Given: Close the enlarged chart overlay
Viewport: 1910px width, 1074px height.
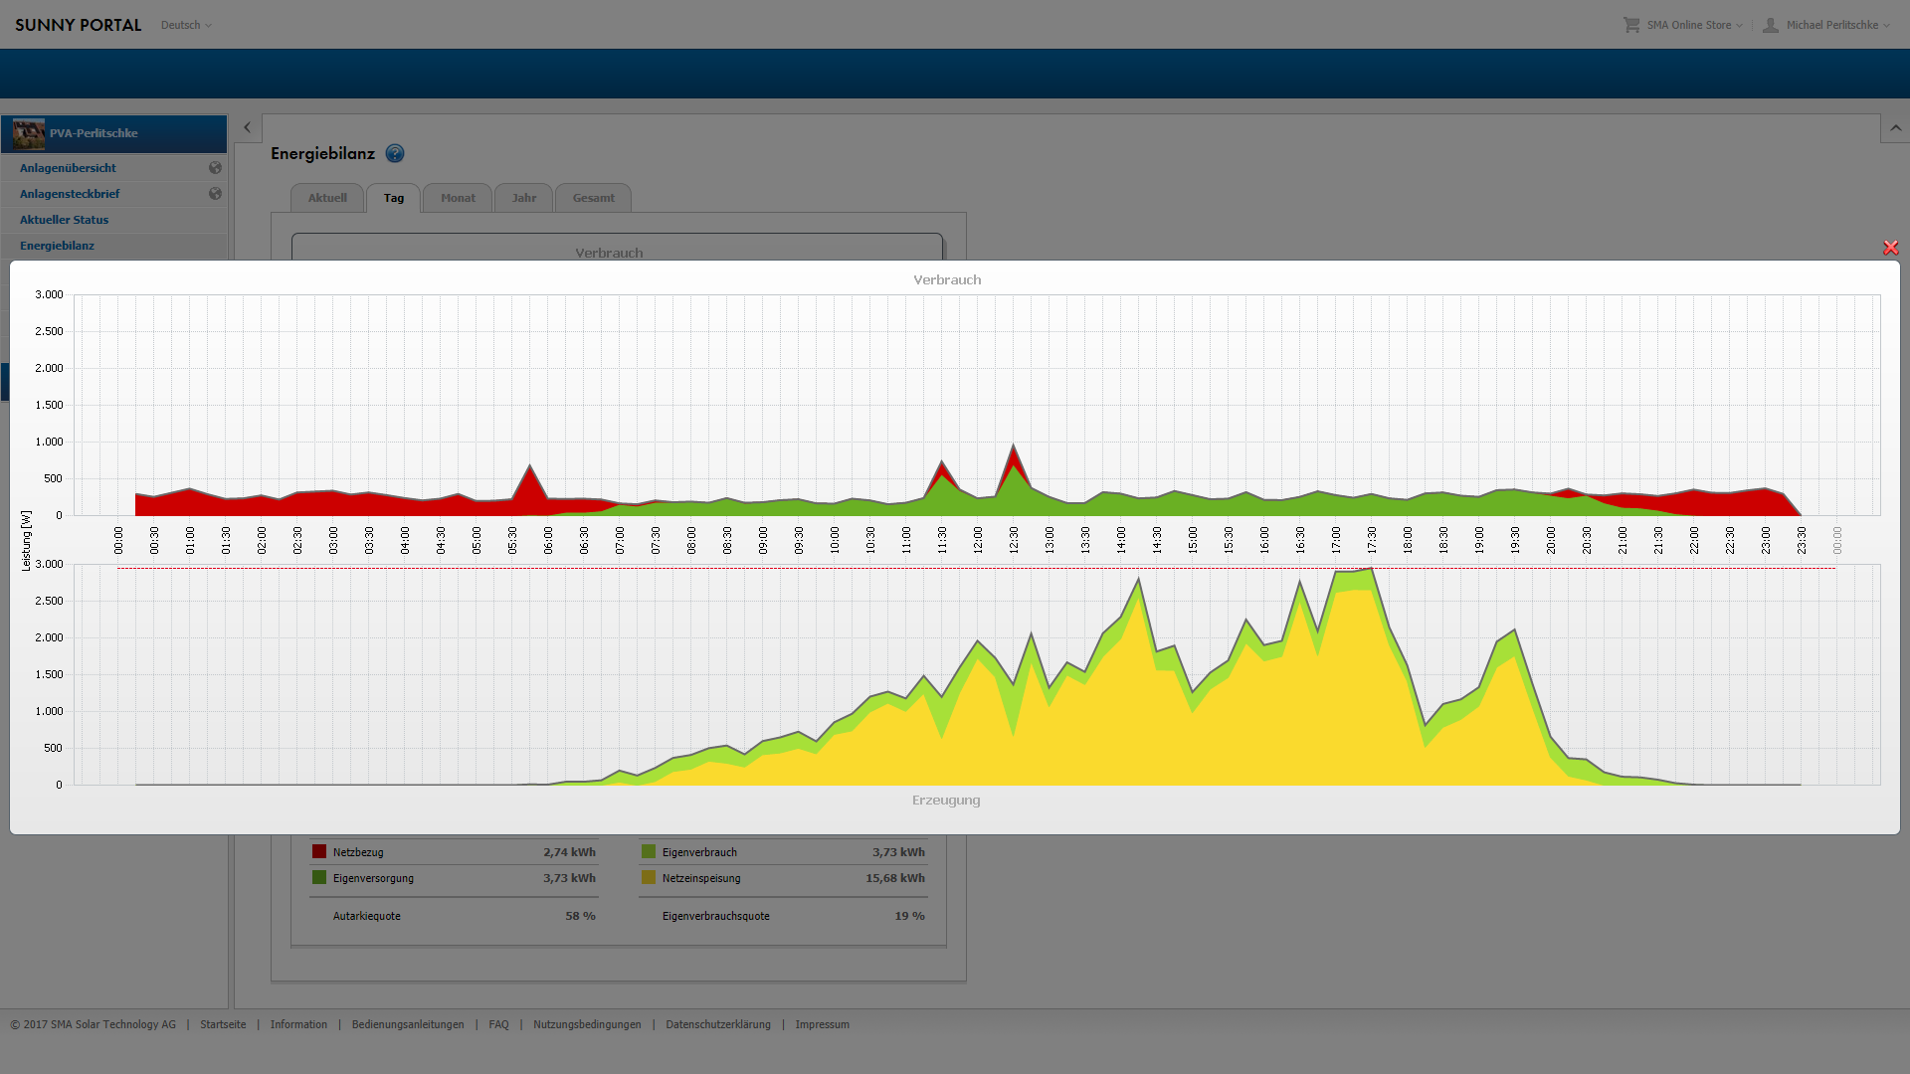Looking at the screenshot, I should point(1890,248).
